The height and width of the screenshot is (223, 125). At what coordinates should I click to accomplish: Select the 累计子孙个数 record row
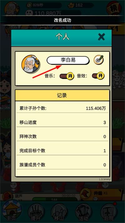[x=62, y=108]
